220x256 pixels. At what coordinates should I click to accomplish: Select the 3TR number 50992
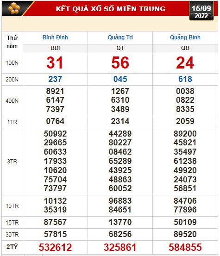tap(55, 134)
